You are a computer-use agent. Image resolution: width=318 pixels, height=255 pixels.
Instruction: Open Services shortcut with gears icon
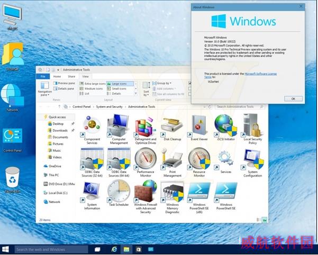coord(226,160)
